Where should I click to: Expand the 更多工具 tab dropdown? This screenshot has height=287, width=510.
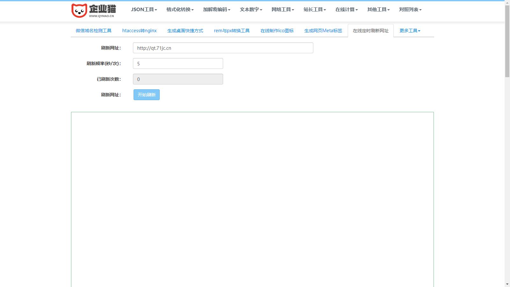(410, 31)
